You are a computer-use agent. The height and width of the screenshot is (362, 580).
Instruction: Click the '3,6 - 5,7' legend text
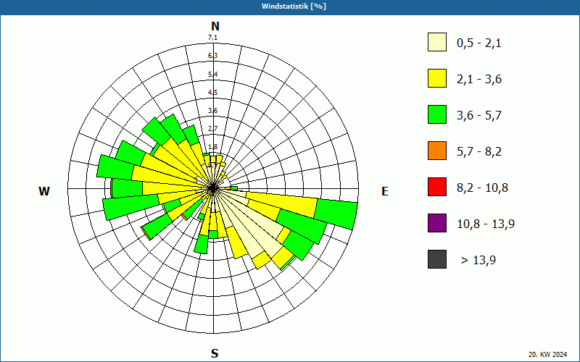click(479, 116)
